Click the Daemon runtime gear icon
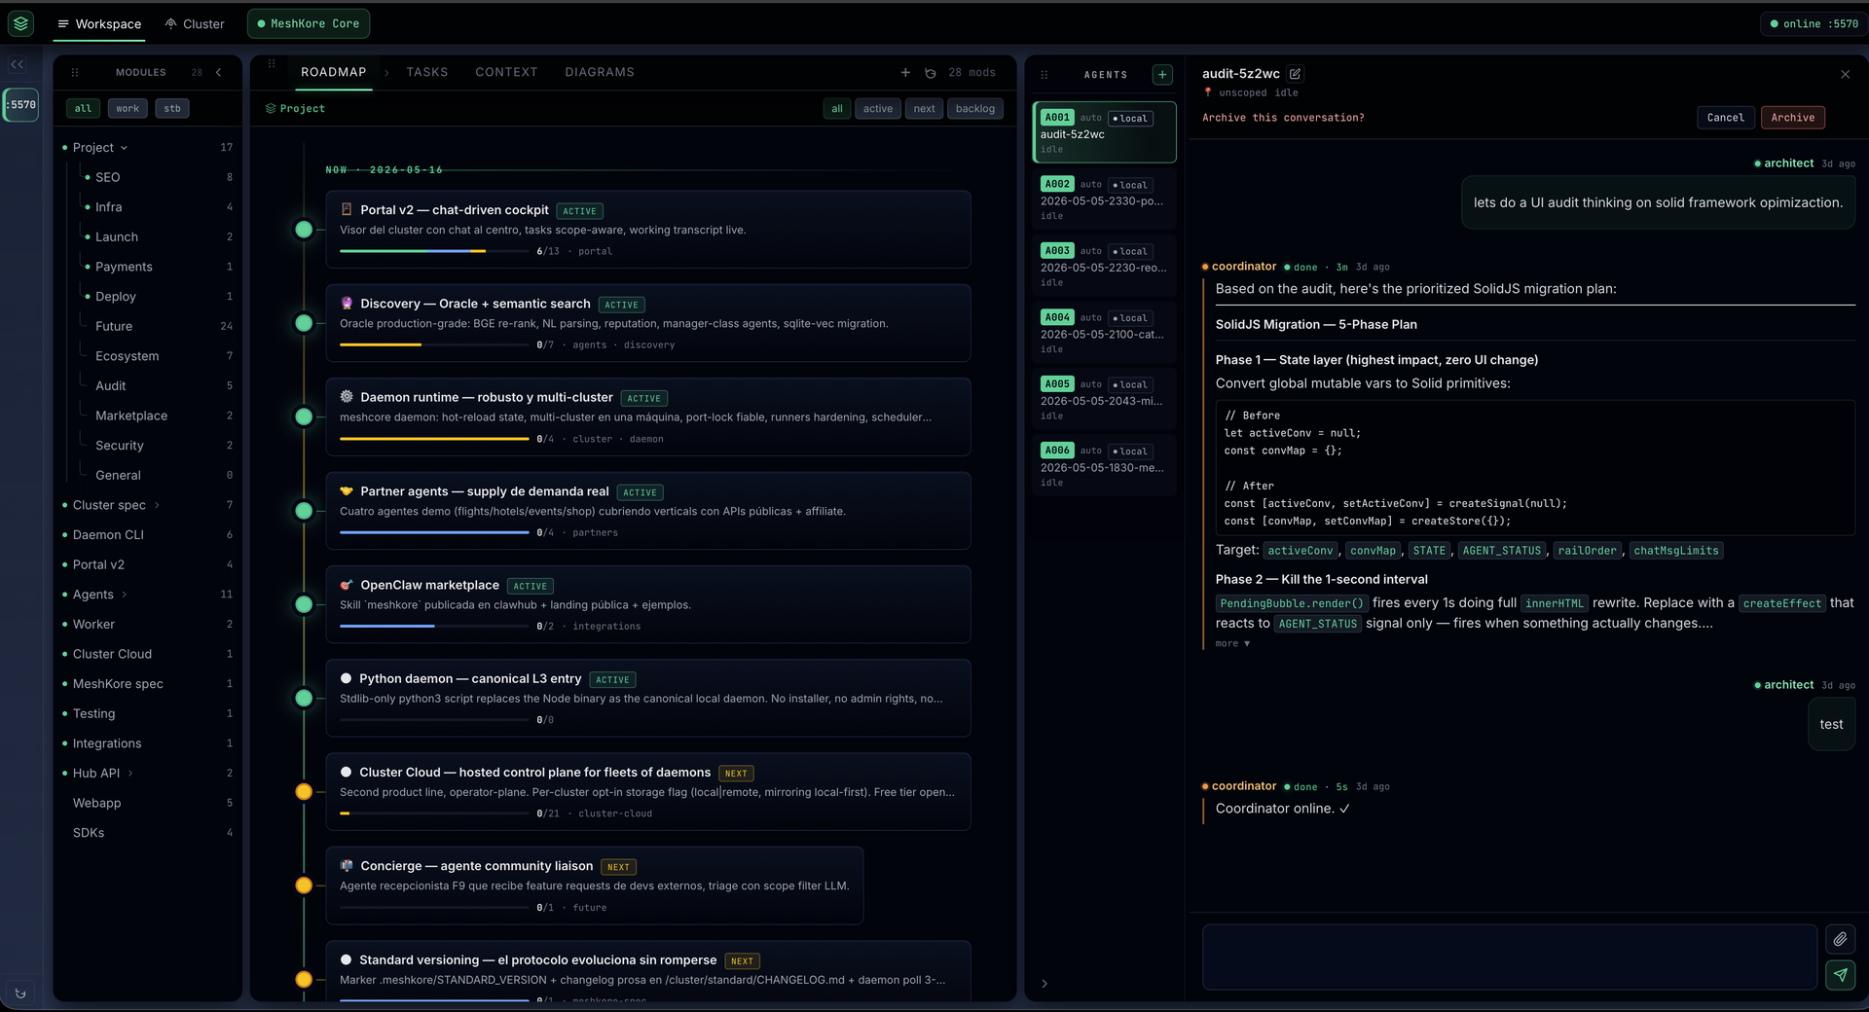This screenshot has height=1012, width=1869. (347, 397)
